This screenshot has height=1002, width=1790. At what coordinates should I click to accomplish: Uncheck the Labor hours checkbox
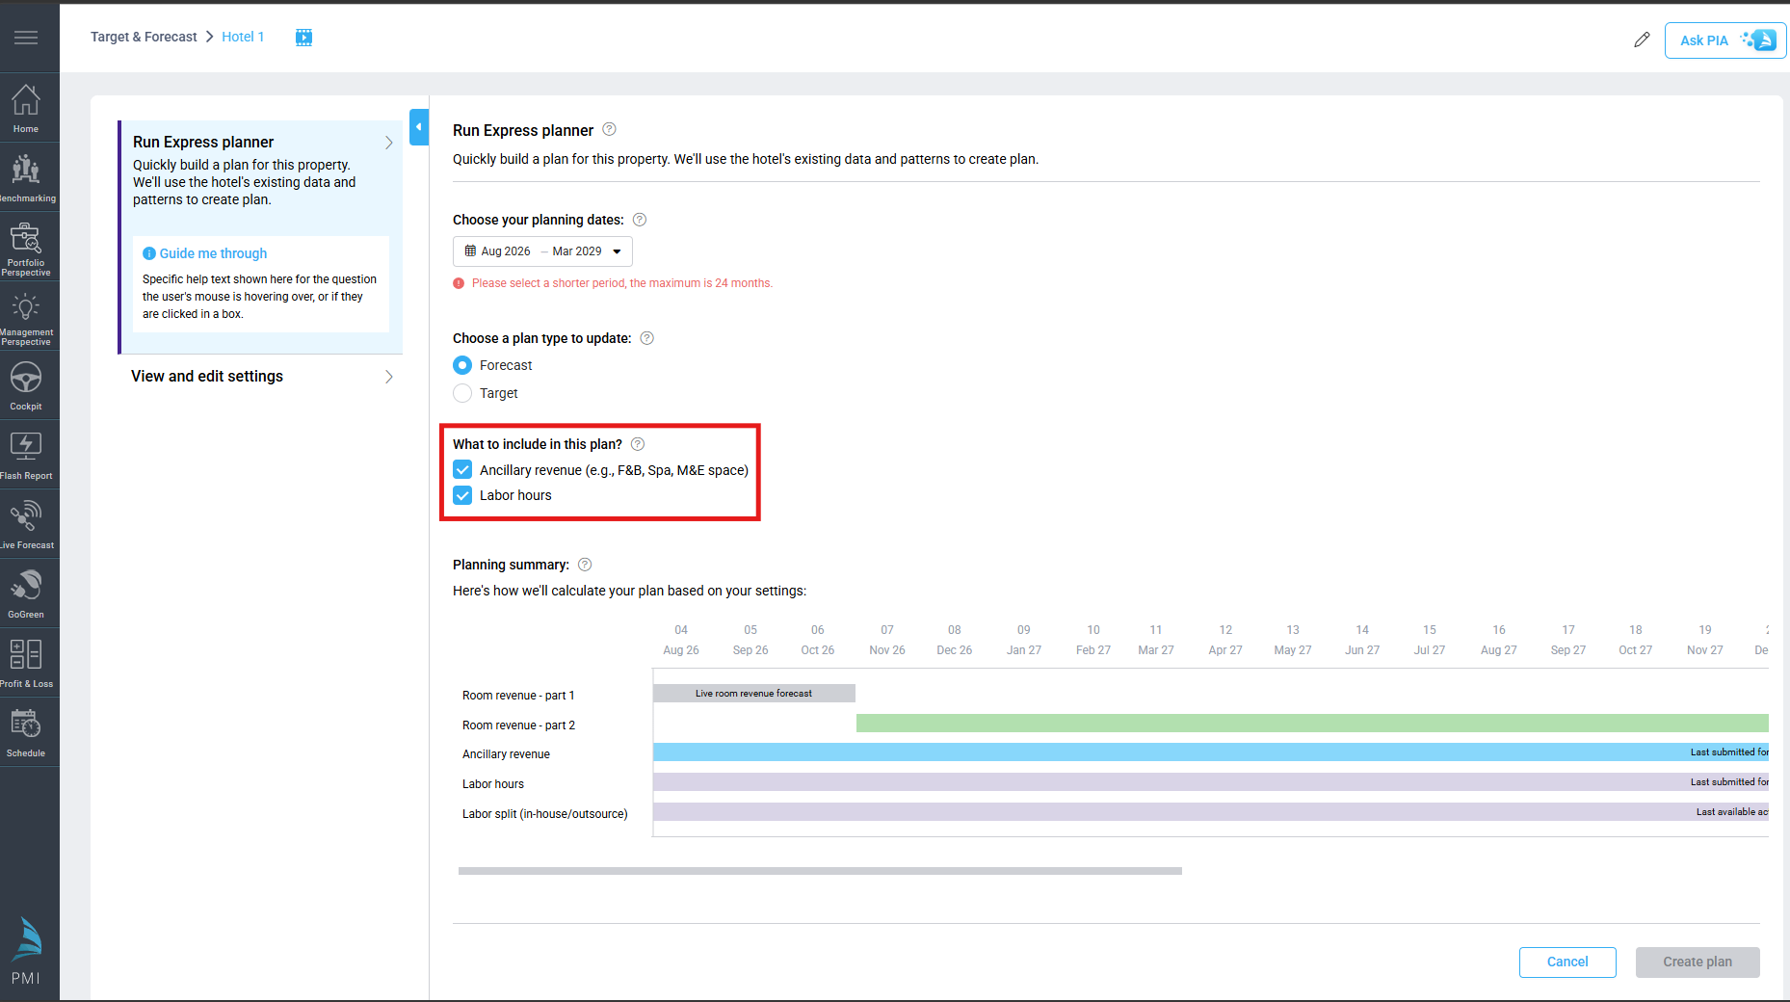coord(462,495)
